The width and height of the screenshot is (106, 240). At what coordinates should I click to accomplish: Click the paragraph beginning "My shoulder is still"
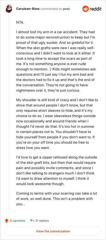pos(57,122)
